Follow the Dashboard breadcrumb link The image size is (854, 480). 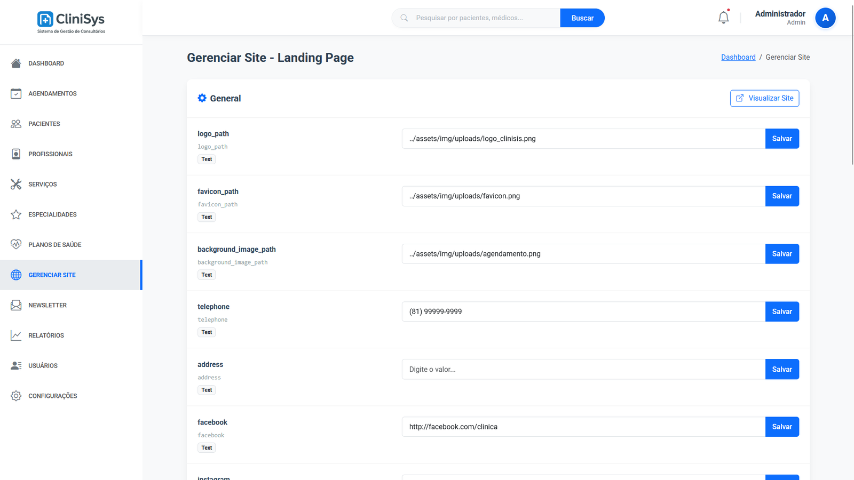pos(738,57)
